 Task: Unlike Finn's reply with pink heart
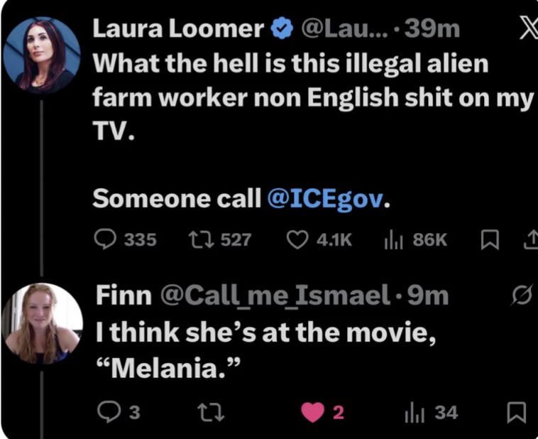313,412
